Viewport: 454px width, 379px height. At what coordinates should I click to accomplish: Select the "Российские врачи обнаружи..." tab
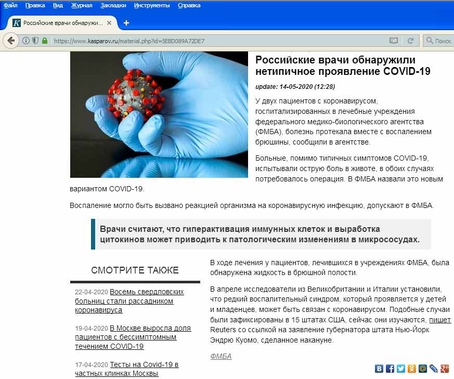pyautogui.click(x=62, y=23)
